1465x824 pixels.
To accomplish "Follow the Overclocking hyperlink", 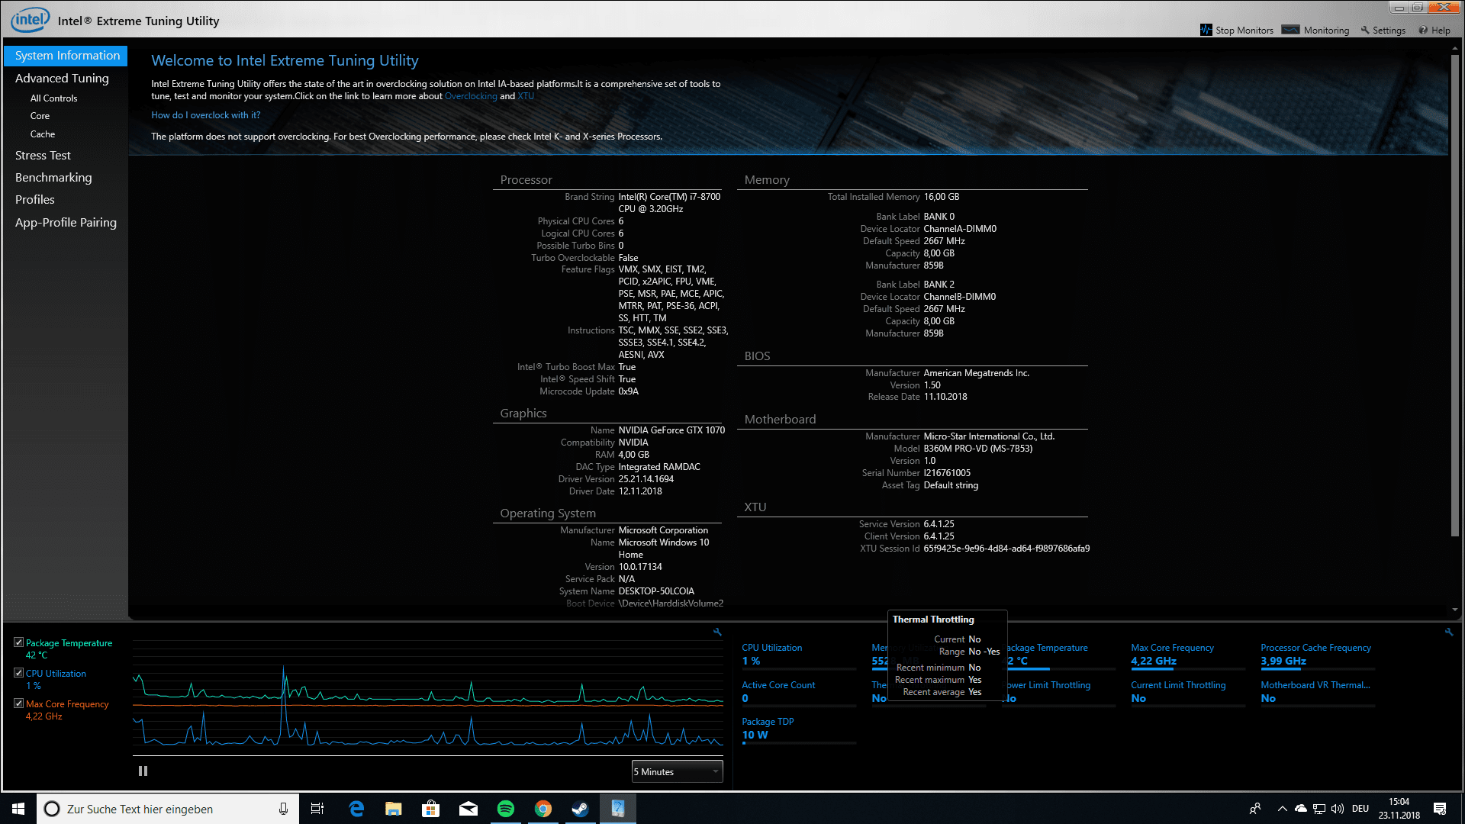I will pyautogui.click(x=471, y=96).
